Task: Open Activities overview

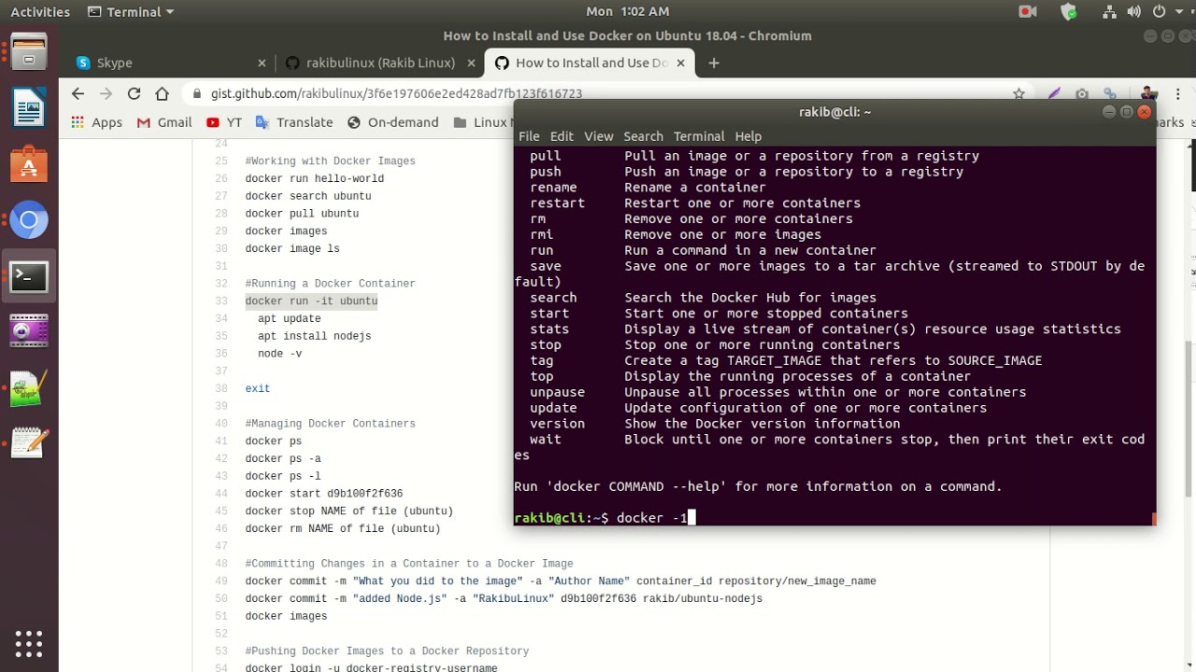Action: (40, 12)
